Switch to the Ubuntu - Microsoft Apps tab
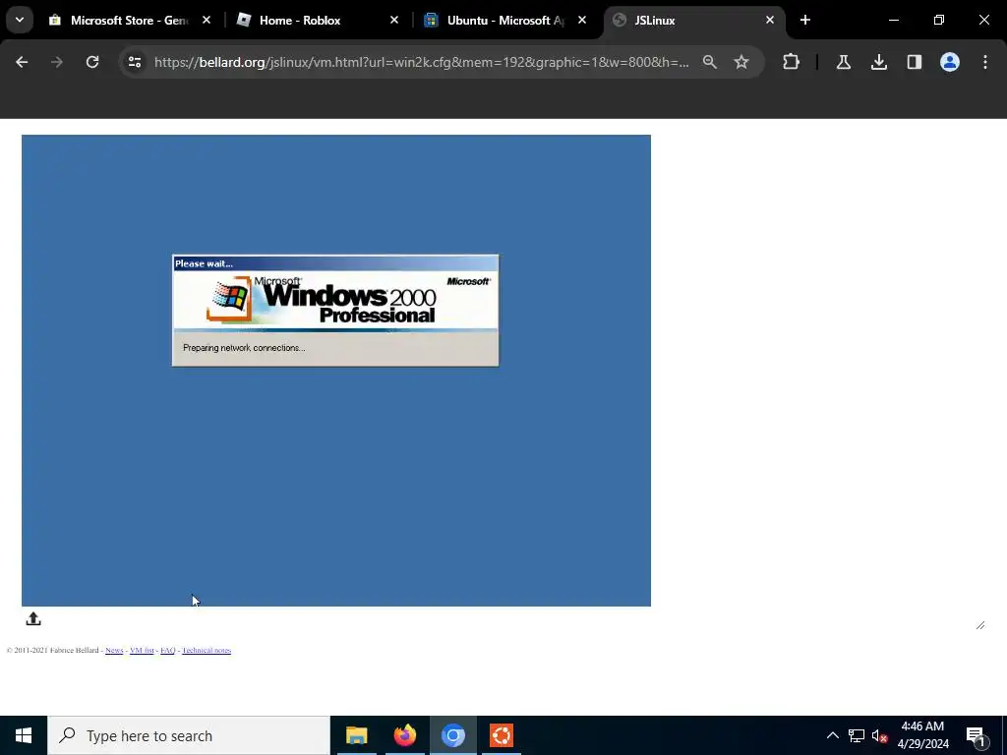1007x755 pixels. coord(504,20)
